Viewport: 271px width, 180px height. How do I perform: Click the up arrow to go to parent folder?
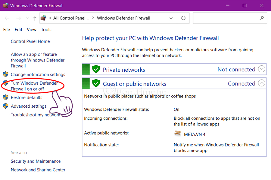(35, 18)
